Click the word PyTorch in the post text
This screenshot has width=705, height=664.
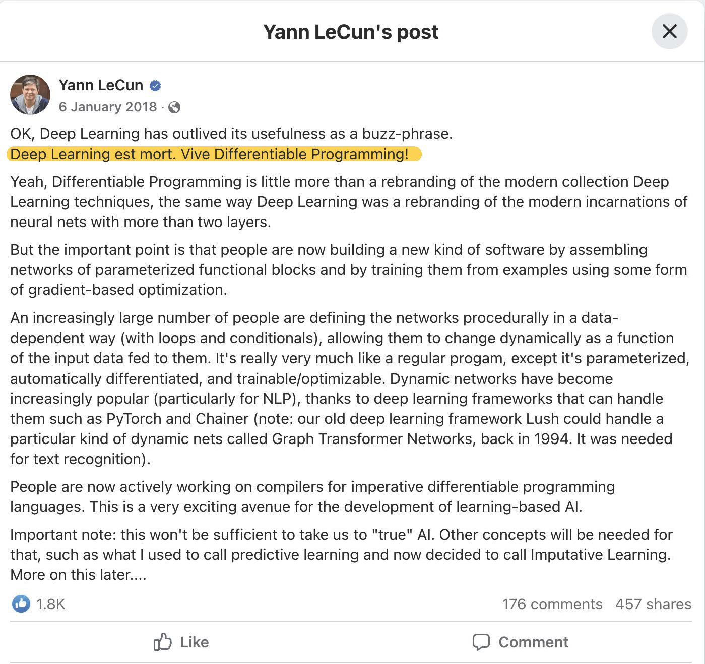pos(134,419)
